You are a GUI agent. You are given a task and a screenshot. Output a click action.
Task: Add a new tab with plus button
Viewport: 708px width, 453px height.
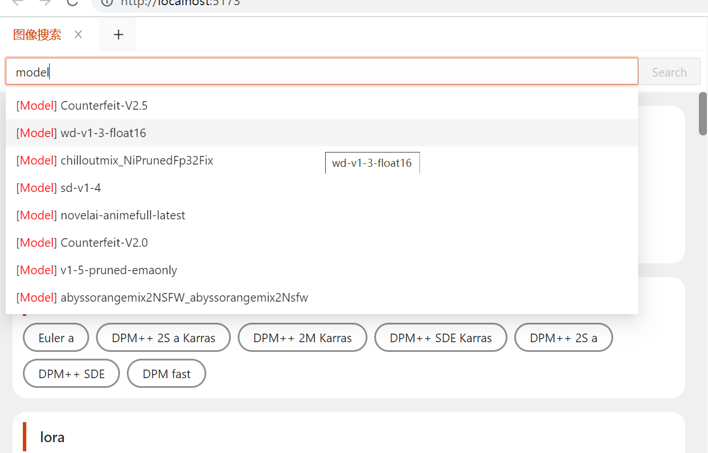coord(118,35)
